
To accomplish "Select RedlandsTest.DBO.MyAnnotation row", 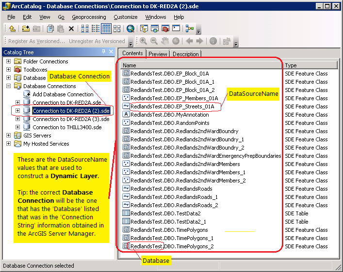I will (169, 115).
